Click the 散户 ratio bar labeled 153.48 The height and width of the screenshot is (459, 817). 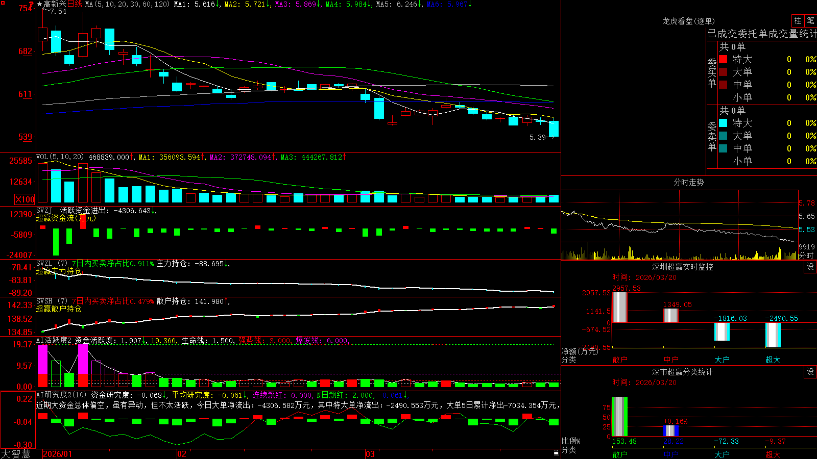coord(619,417)
